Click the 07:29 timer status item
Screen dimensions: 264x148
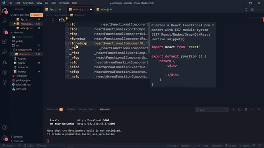coord(41,146)
